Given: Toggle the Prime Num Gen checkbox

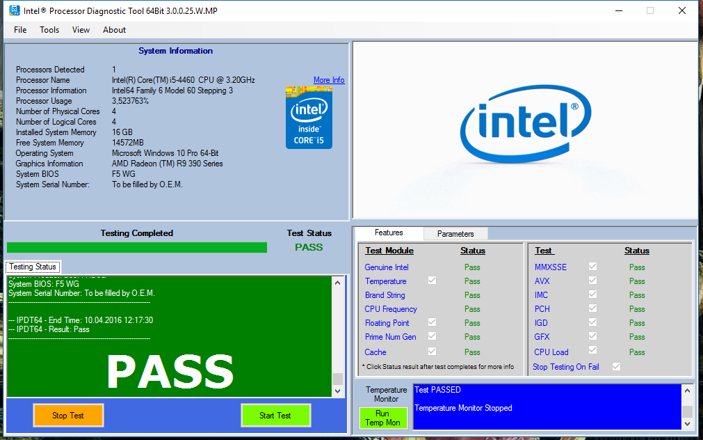Looking at the screenshot, I should pos(433,336).
